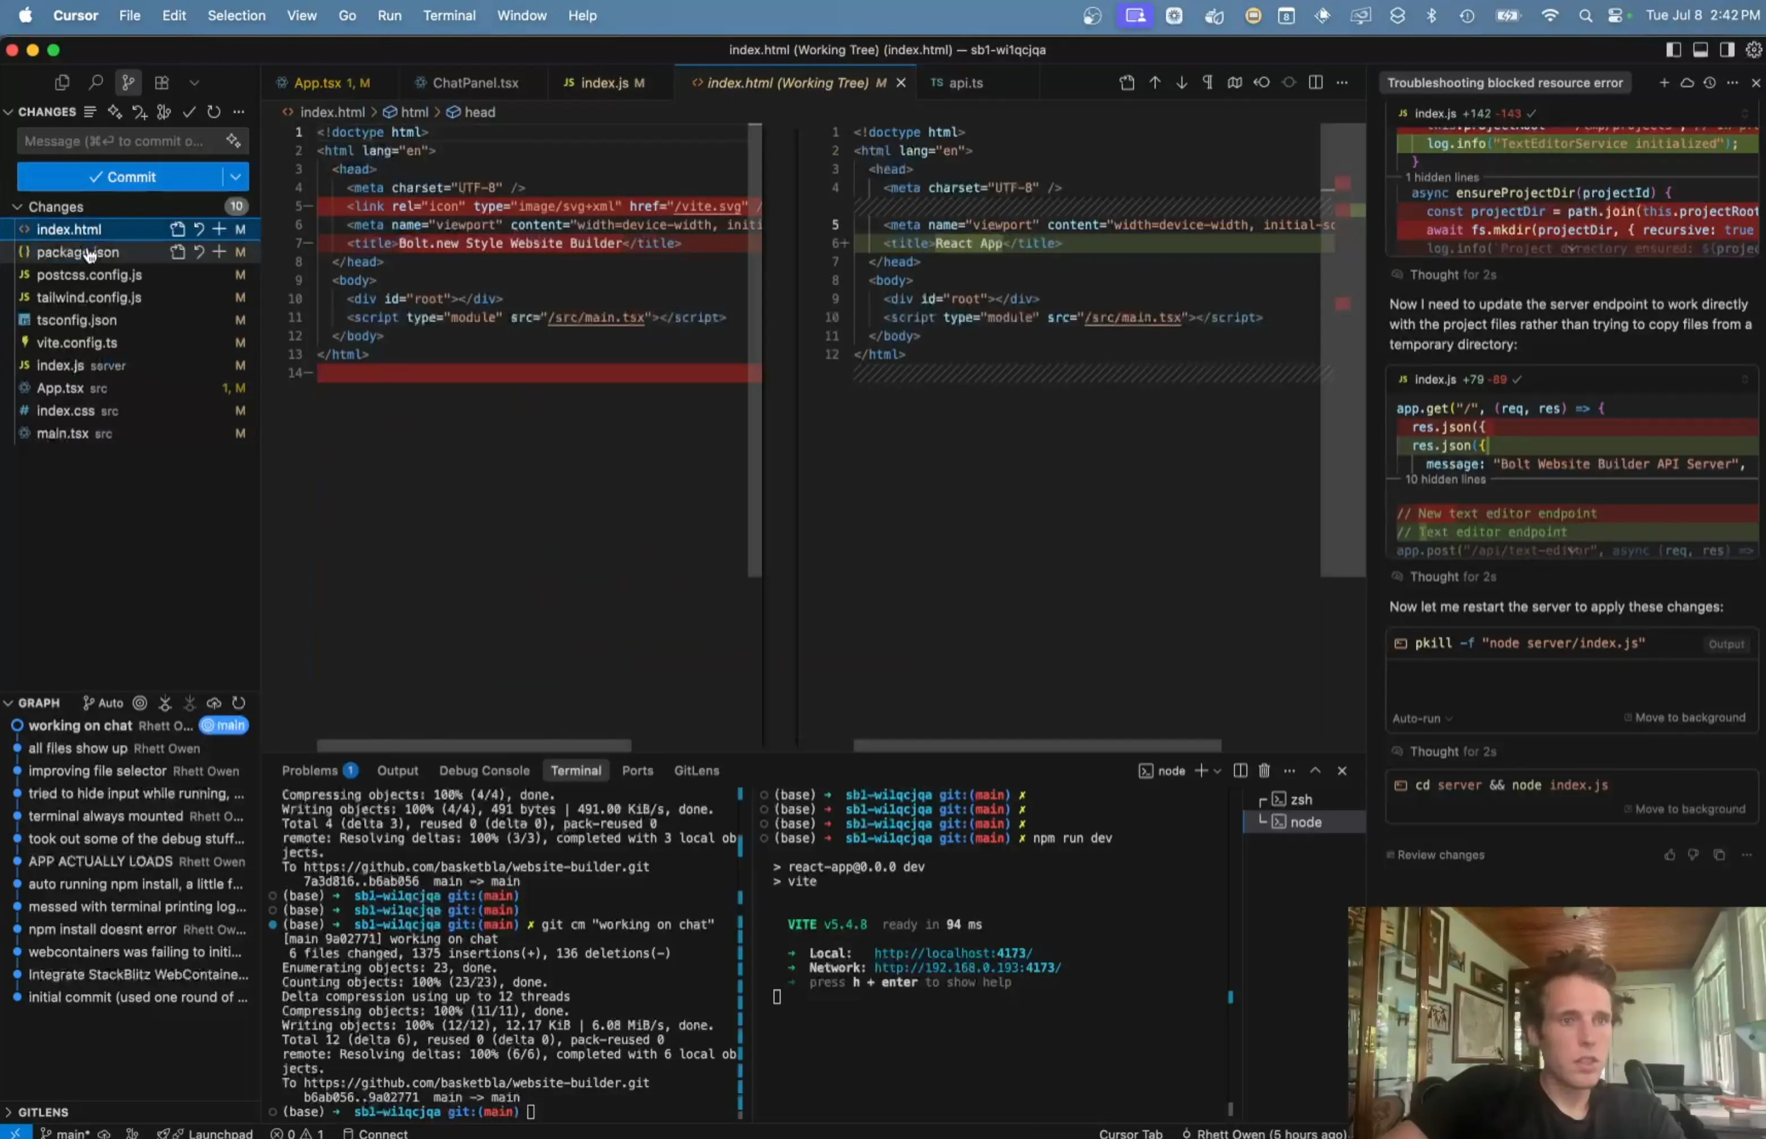1766x1139 pixels.
Task: Click Move to background under pkill command
Action: click(x=1684, y=717)
